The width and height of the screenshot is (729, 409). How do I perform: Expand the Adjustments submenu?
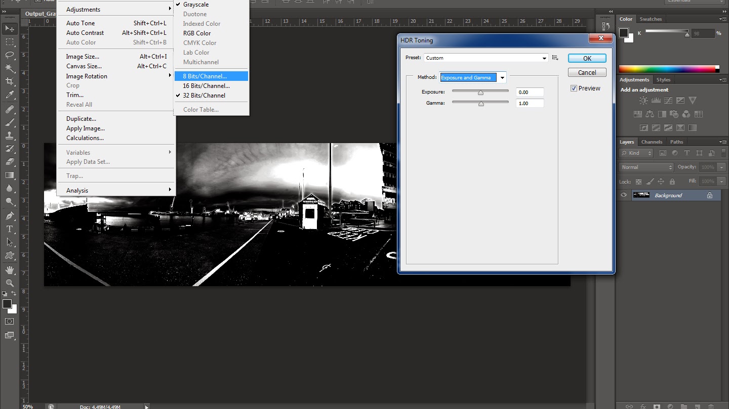tap(116, 9)
